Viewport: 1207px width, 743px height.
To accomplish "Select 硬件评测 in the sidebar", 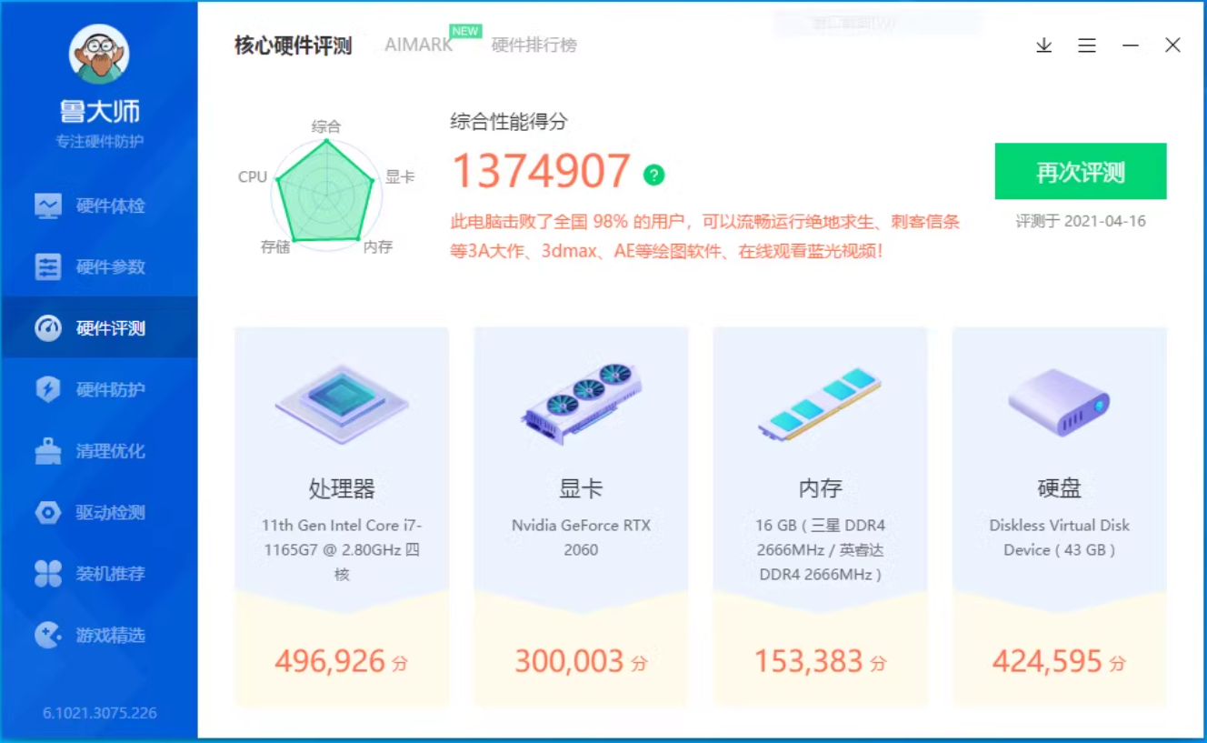I will (x=99, y=327).
